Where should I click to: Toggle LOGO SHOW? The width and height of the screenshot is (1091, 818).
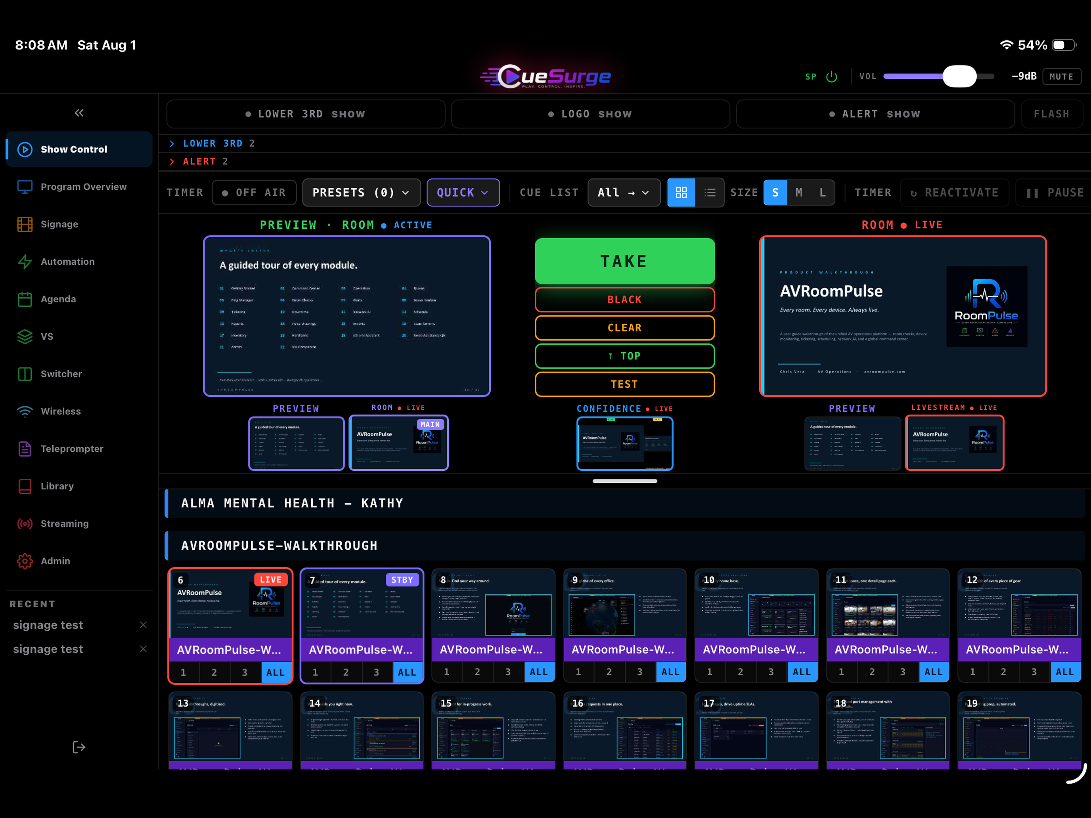click(590, 114)
